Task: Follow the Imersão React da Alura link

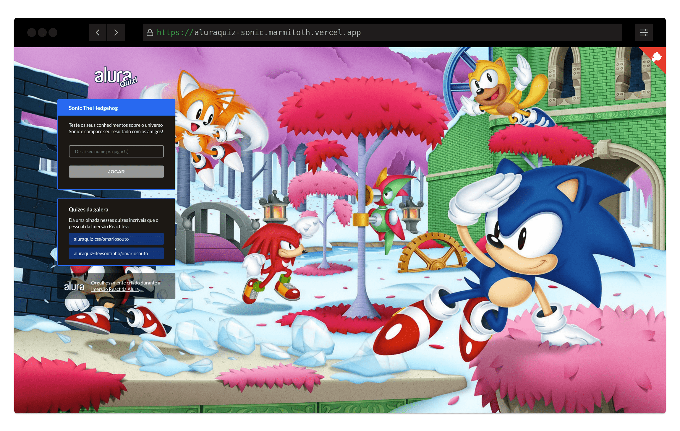Action: (115, 289)
